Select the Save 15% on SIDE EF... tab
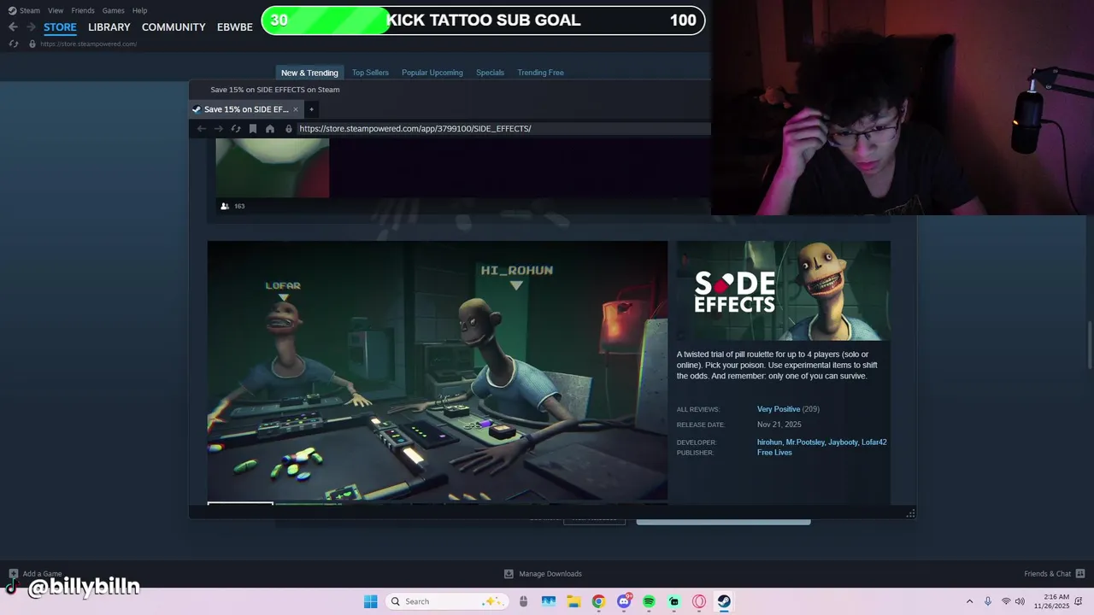Image resolution: width=1094 pixels, height=615 pixels. pos(246,109)
